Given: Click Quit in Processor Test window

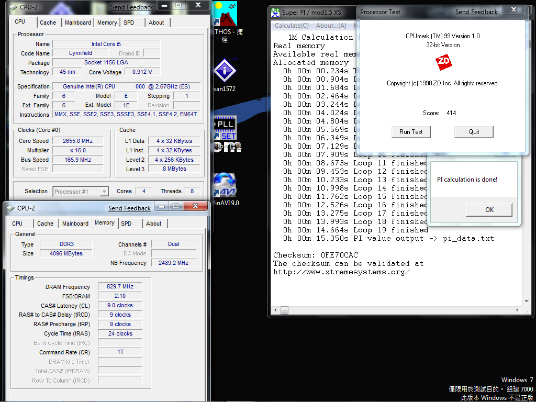Looking at the screenshot, I should [474, 132].
